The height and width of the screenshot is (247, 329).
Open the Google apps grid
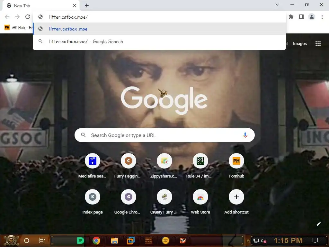coord(318,43)
